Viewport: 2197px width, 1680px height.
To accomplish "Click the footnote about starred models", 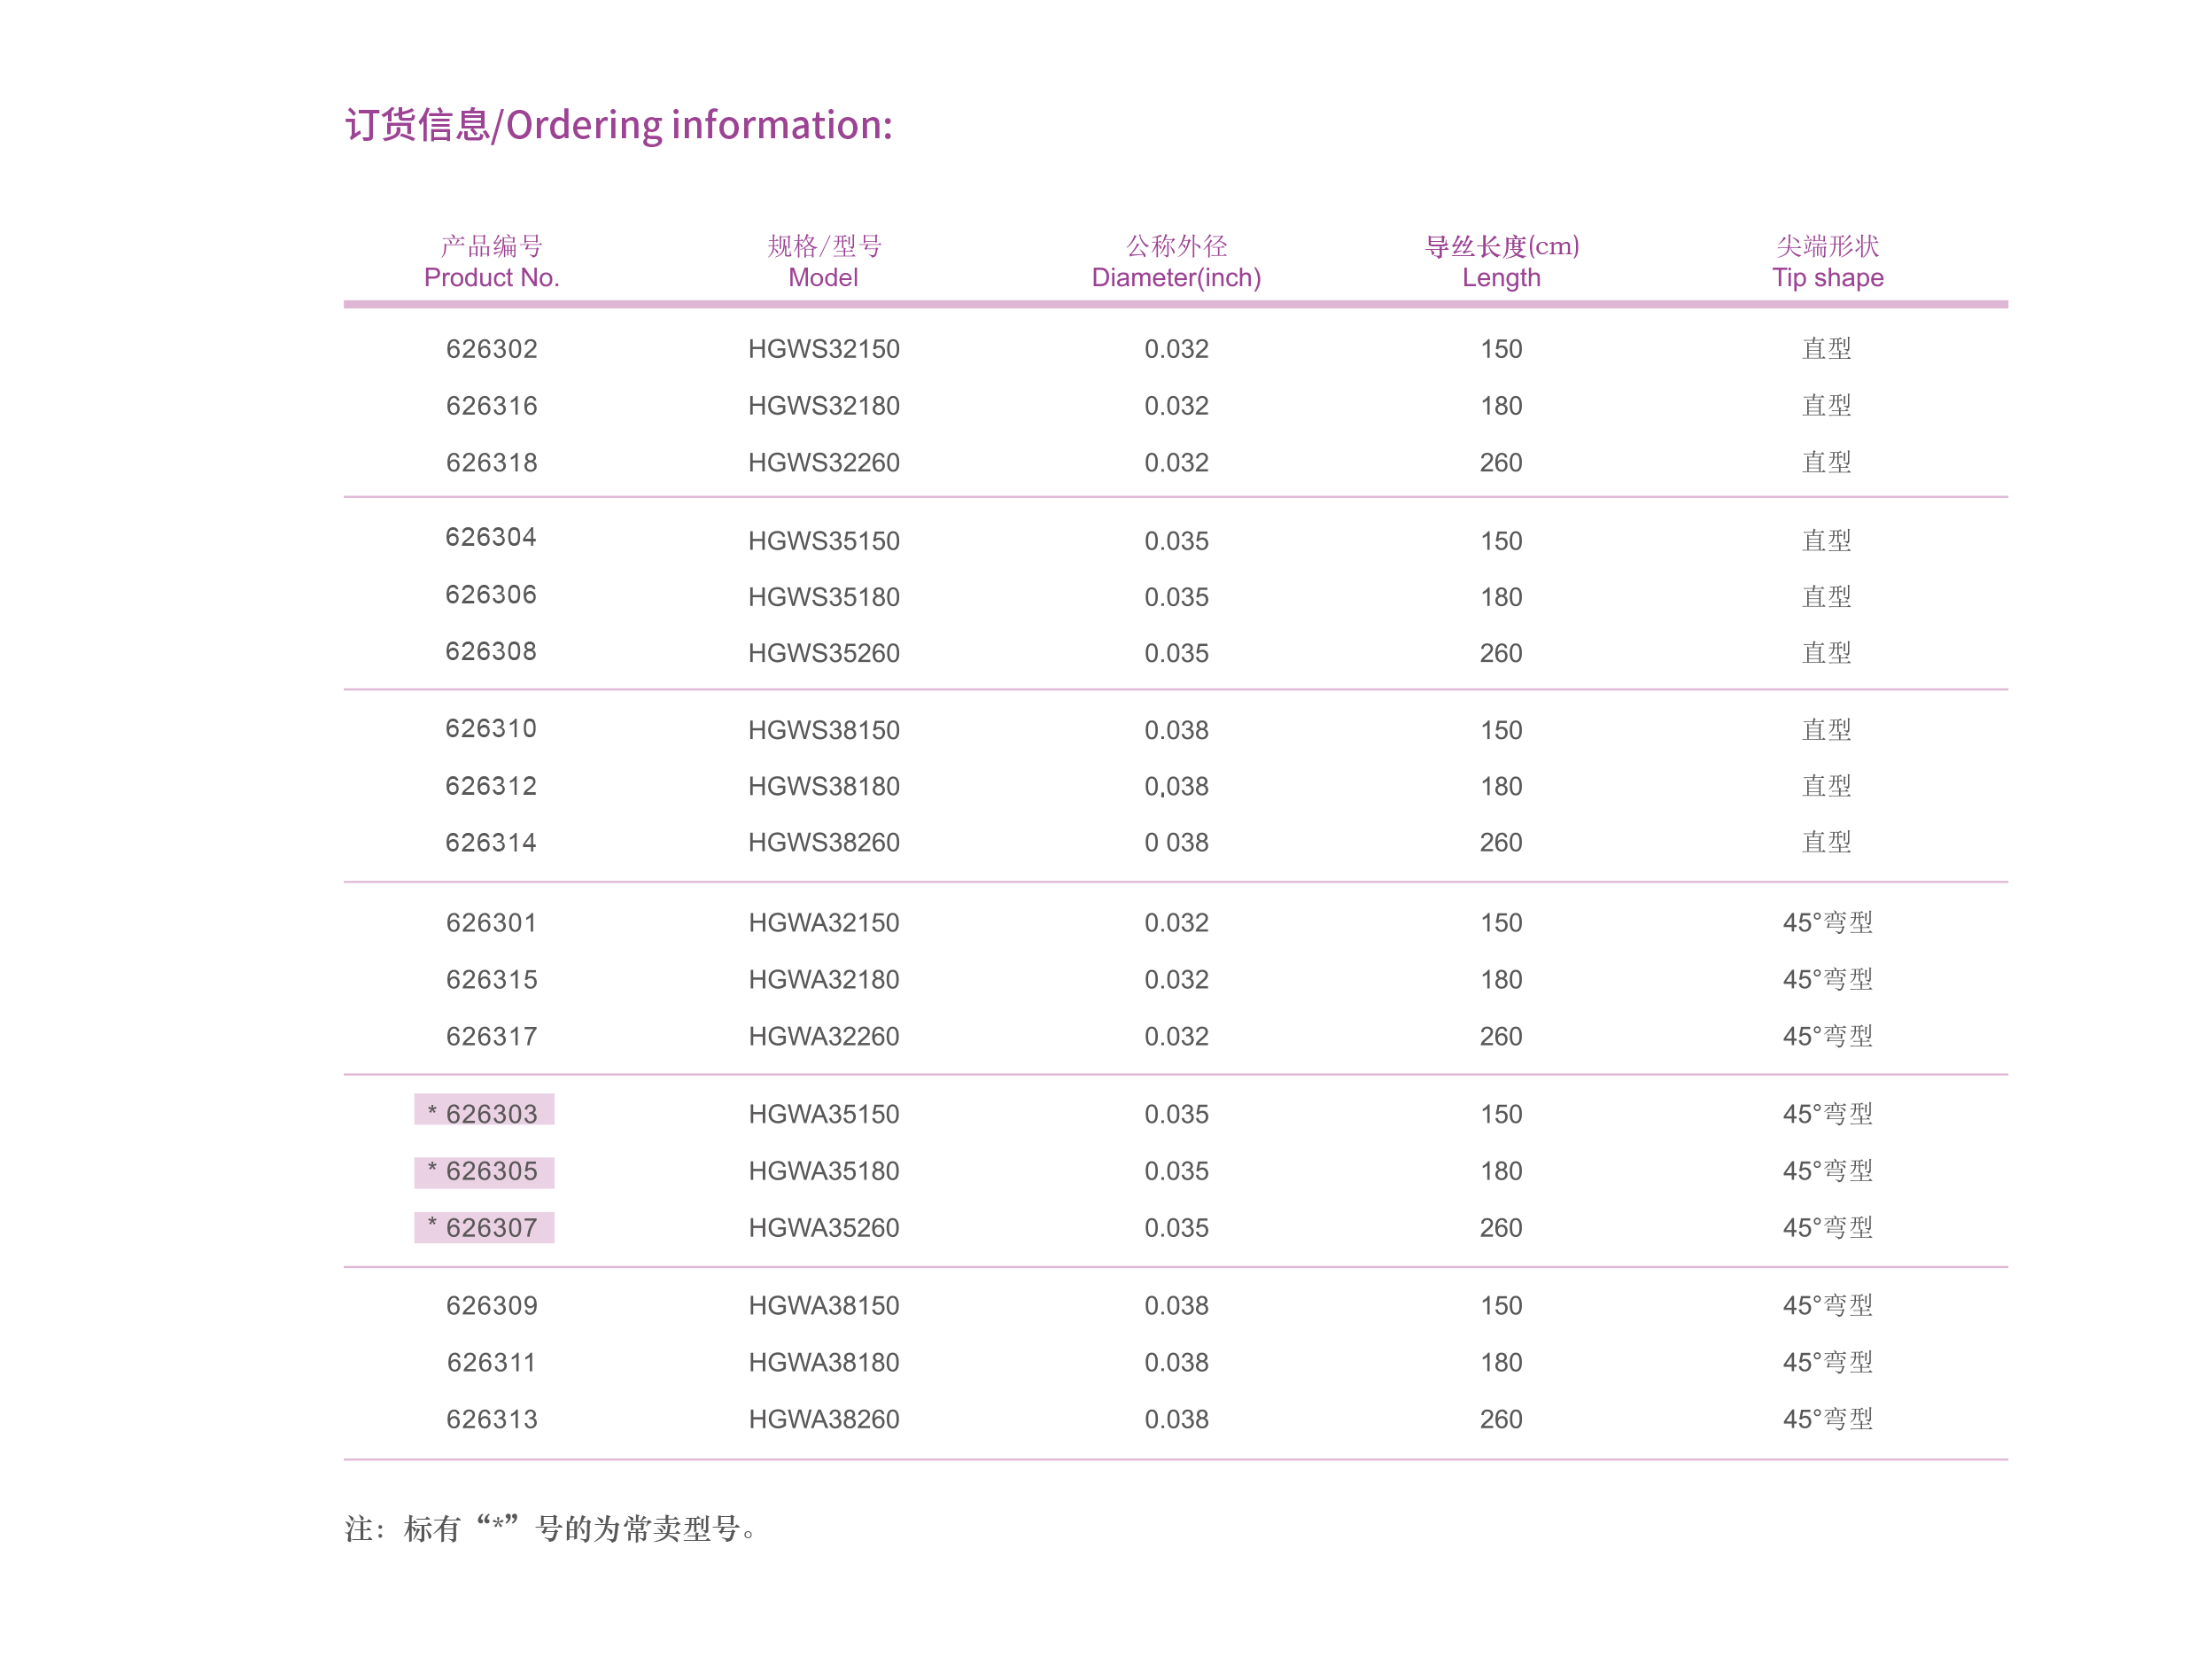I will [x=550, y=1527].
